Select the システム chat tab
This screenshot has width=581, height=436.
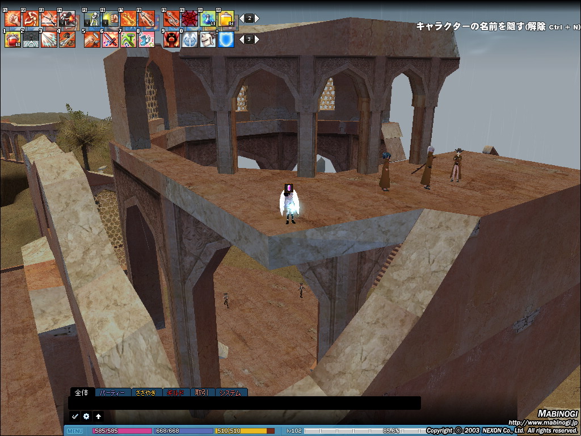point(230,392)
